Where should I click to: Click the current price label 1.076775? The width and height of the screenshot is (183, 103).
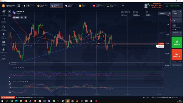[160, 46]
